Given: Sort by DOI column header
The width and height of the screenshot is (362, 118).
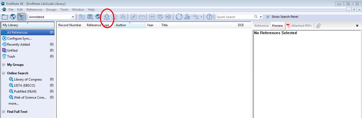Looking at the screenshot, I should click(243, 25).
